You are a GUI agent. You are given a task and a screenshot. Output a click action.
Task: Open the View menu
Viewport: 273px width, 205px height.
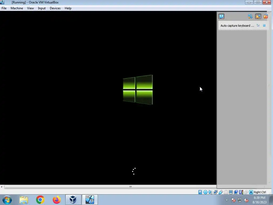(x=30, y=8)
